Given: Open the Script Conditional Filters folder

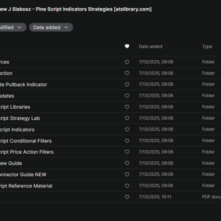Looking at the screenshot, I should (x=26, y=141).
